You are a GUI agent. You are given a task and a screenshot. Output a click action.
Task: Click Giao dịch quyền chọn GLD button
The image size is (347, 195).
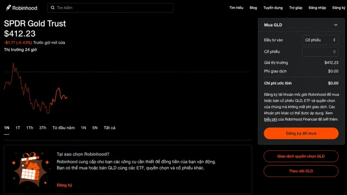pyautogui.click(x=301, y=156)
